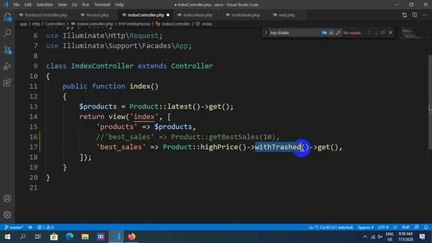Screen dimensions: 432x243
Task: Open the View menu
Action: tap(62, 5)
